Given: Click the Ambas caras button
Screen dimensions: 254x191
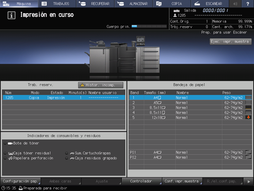Looking at the screenshot, I should pos(61,181).
